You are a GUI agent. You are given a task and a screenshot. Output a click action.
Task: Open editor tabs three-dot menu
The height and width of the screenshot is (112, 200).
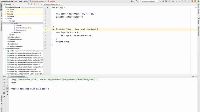(196, 4)
